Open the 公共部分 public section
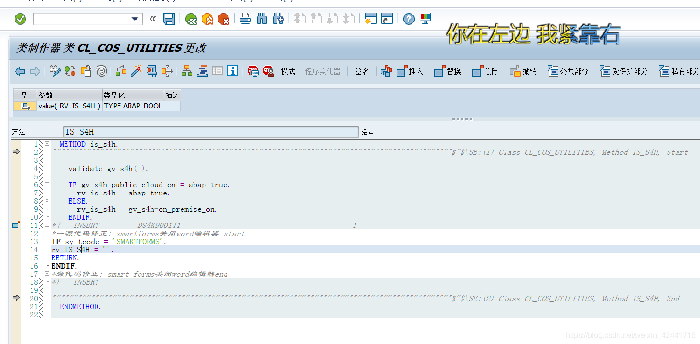700x344 pixels. [568, 72]
